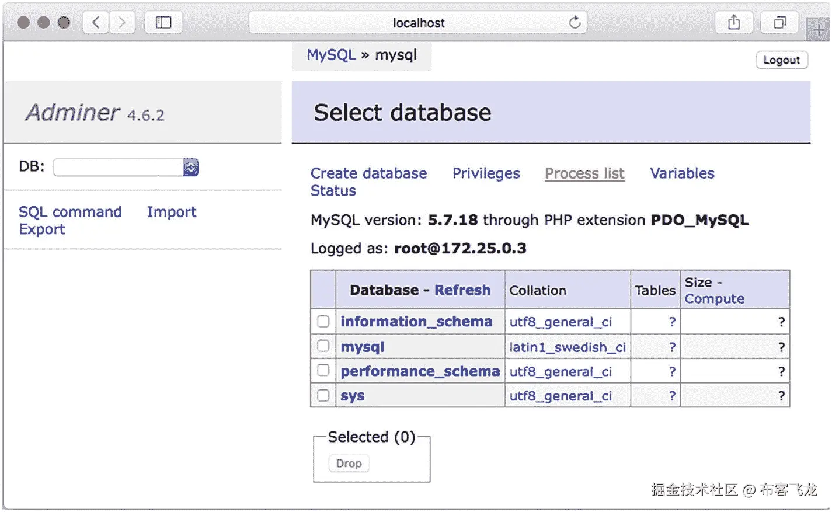Open the browser share icon

point(734,23)
